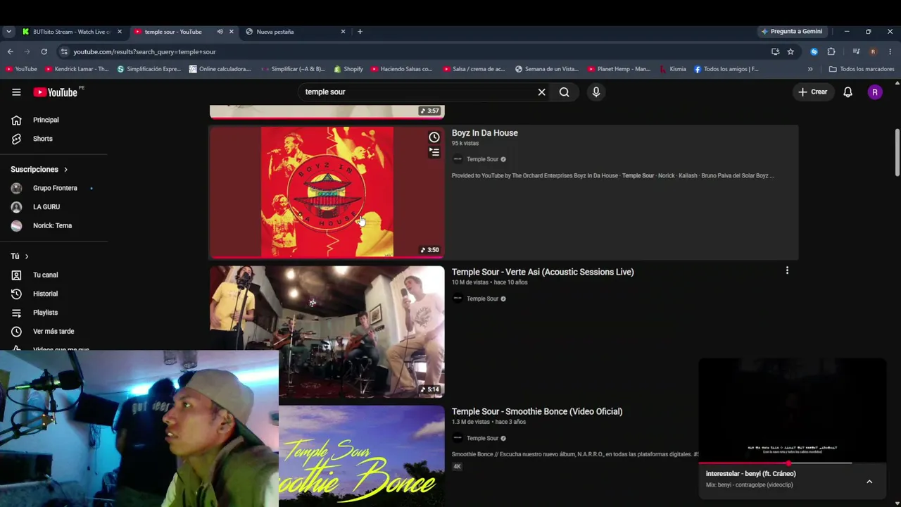Expand the Suscripciones section

pyautogui.click(x=39, y=170)
